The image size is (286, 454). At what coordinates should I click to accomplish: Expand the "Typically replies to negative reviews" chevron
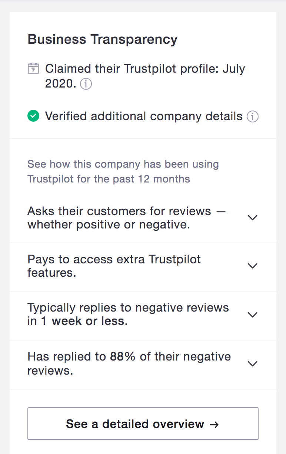pyautogui.click(x=252, y=315)
